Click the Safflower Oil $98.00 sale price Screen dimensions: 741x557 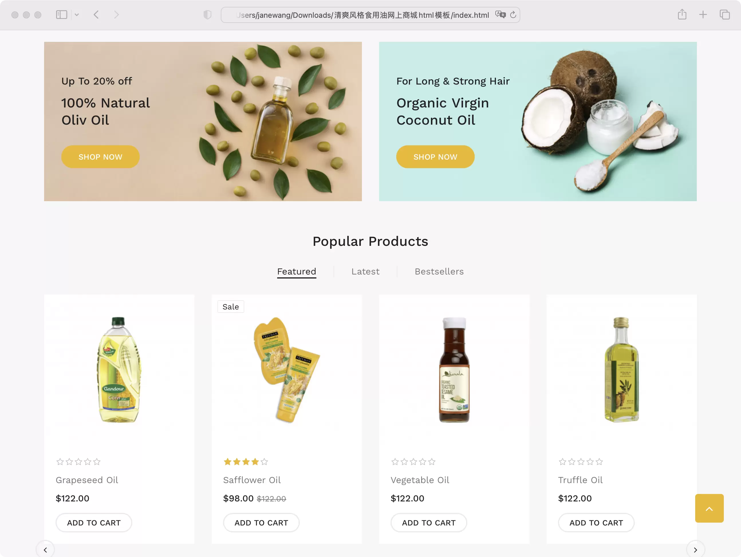(x=238, y=498)
